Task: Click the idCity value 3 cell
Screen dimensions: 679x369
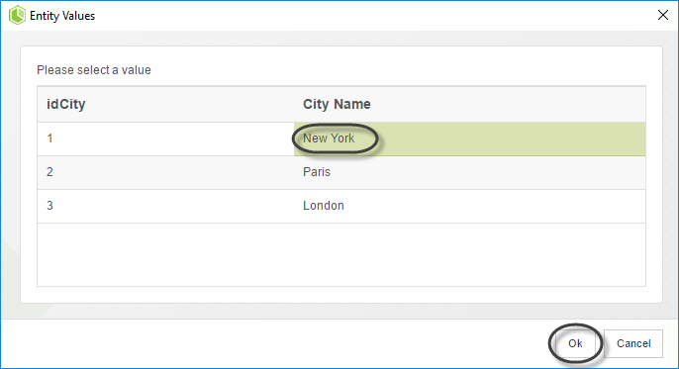Action: click(x=165, y=206)
